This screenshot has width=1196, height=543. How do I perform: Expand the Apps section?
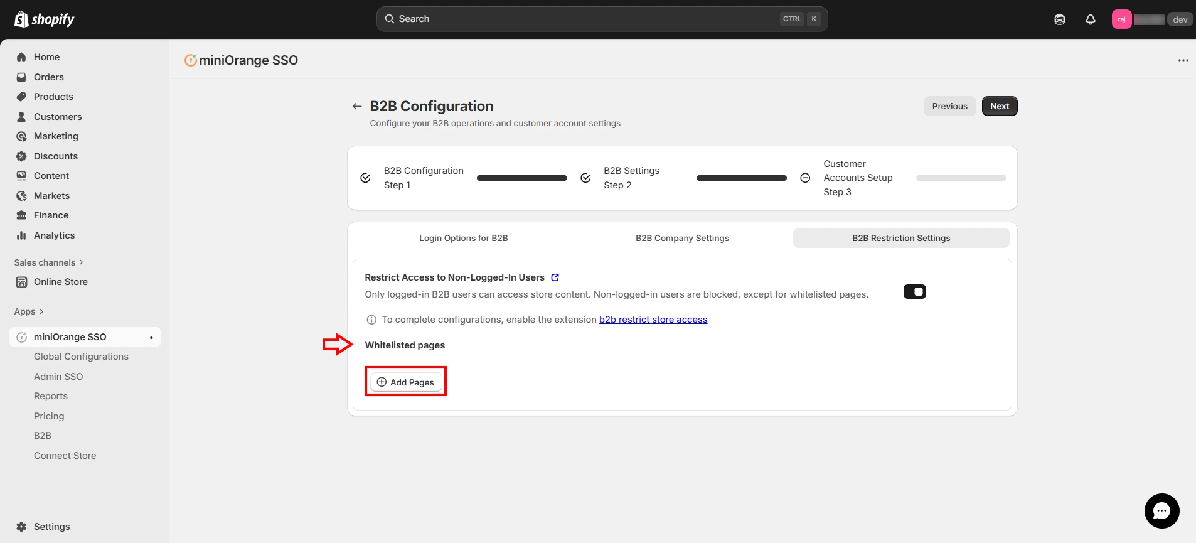click(x=29, y=311)
